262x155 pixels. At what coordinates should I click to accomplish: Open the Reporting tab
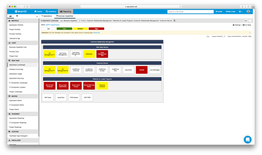65,11
